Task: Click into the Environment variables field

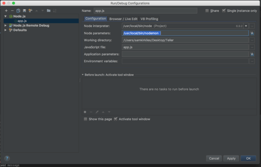Action: pos(185,61)
